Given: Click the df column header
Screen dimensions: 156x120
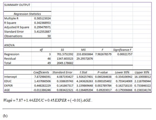Looking at the screenshot, I should (x=41, y=50).
